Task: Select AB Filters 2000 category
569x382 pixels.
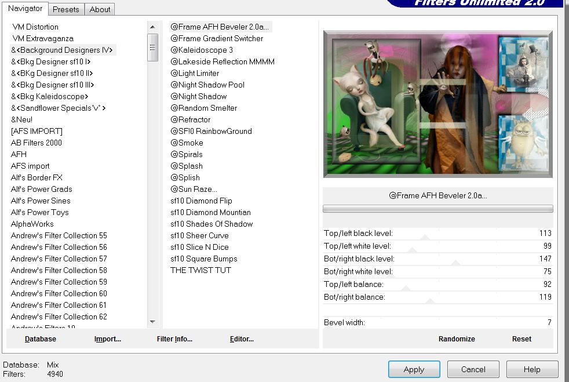Action: 37,143
